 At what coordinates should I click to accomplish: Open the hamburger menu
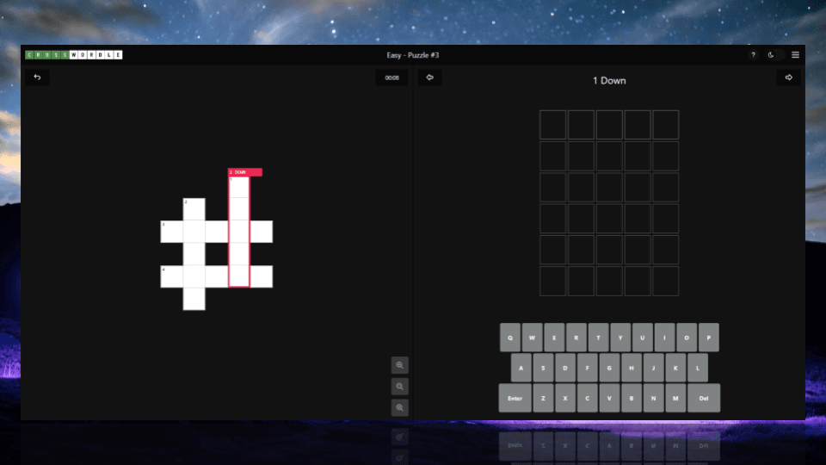coord(795,55)
